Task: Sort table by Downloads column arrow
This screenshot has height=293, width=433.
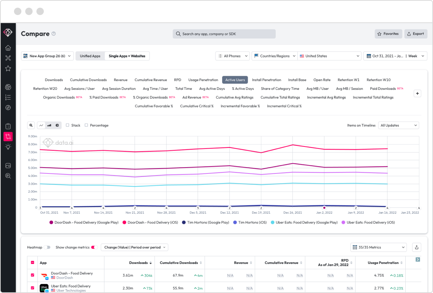Action: [151, 263]
